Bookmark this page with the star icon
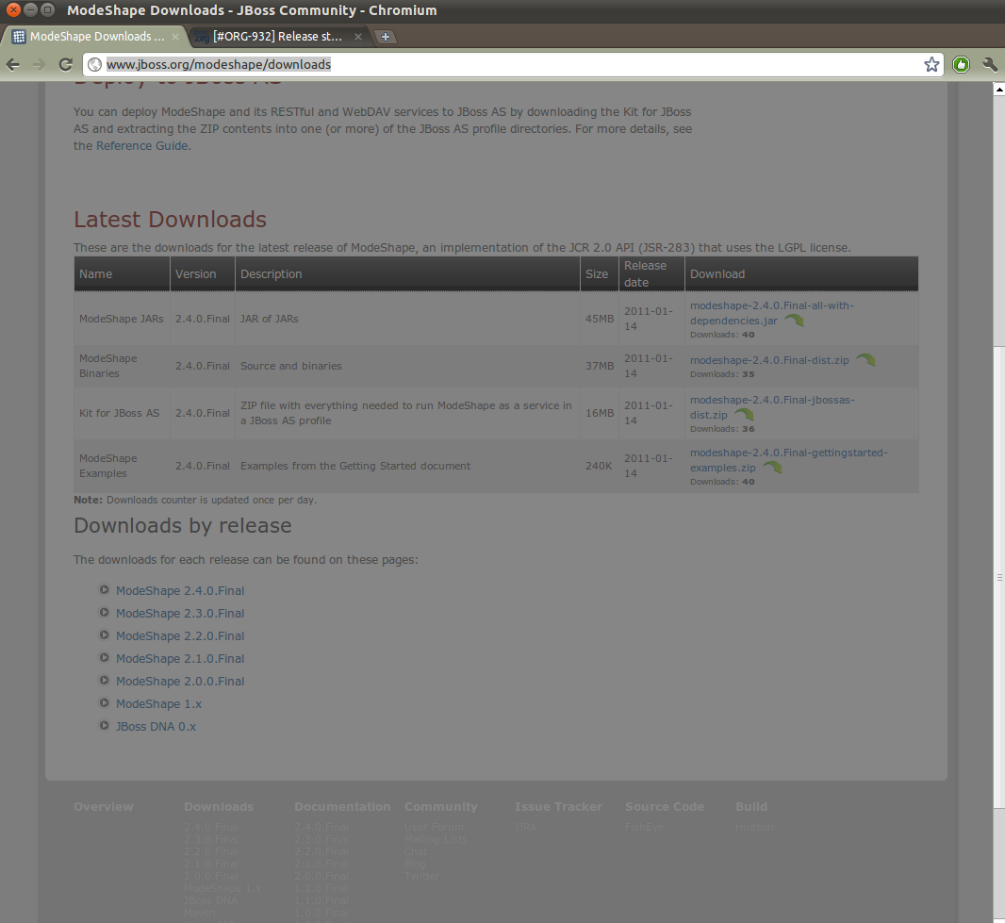 931,64
